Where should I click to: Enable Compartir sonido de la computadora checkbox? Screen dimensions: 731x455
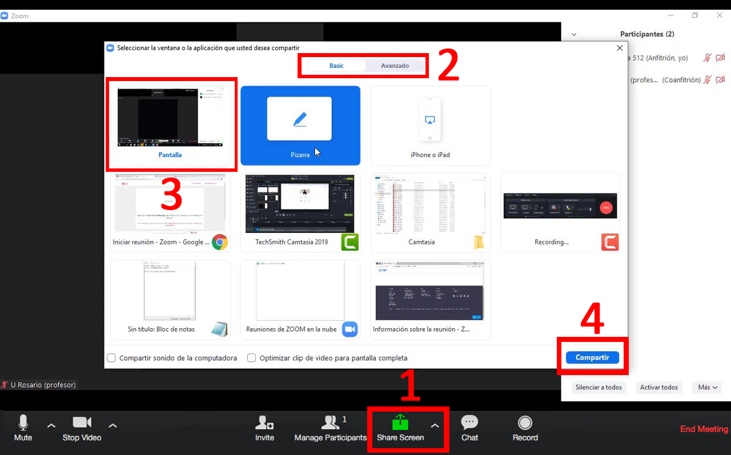tap(112, 358)
